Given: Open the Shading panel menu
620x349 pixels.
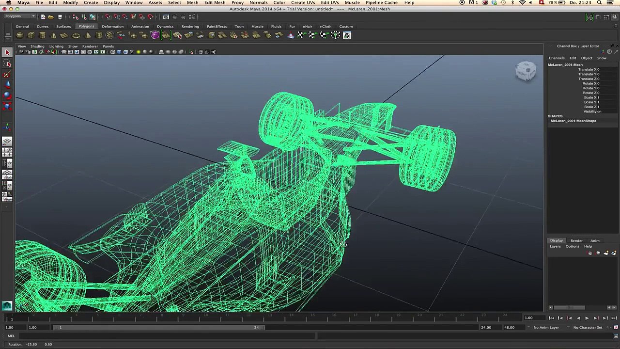Looking at the screenshot, I should click(x=37, y=47).
